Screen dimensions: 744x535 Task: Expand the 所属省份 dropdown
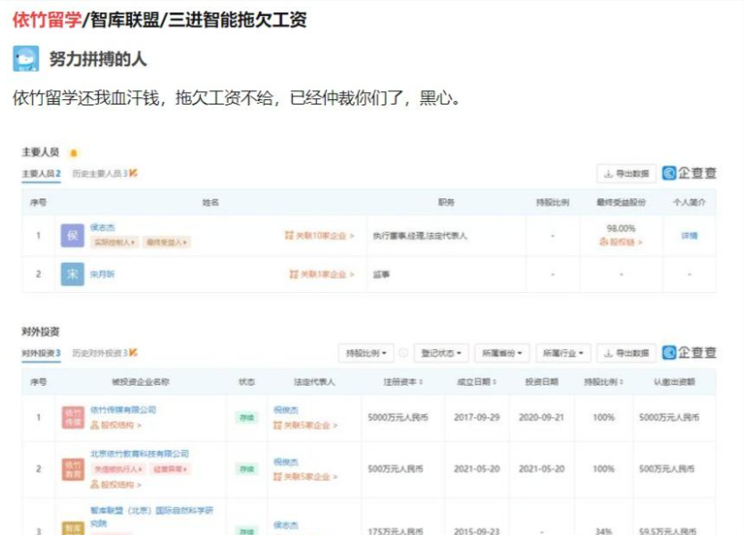[x=500, y=353]
